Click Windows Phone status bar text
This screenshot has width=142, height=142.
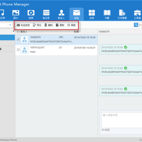pos(8,140)
